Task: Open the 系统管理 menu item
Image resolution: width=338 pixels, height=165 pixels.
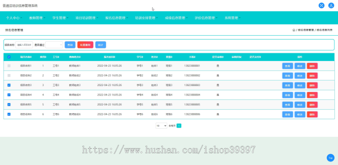Action: tap(232, 18)
